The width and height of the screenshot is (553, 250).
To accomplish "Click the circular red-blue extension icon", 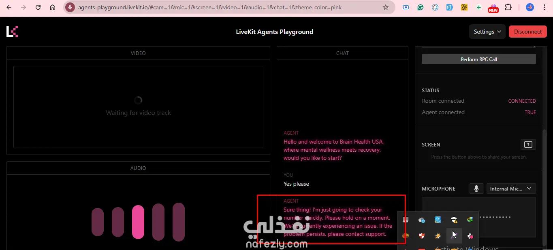I will point(435,7).
